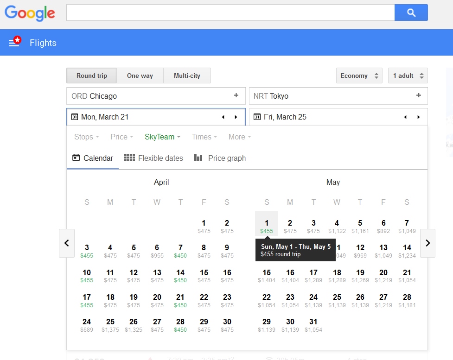
Task: Shift the departure date one day forward
Action: pos(236,117)
